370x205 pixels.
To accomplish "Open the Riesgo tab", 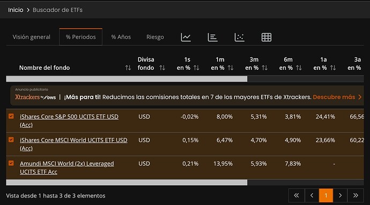I will coord(155,37).
